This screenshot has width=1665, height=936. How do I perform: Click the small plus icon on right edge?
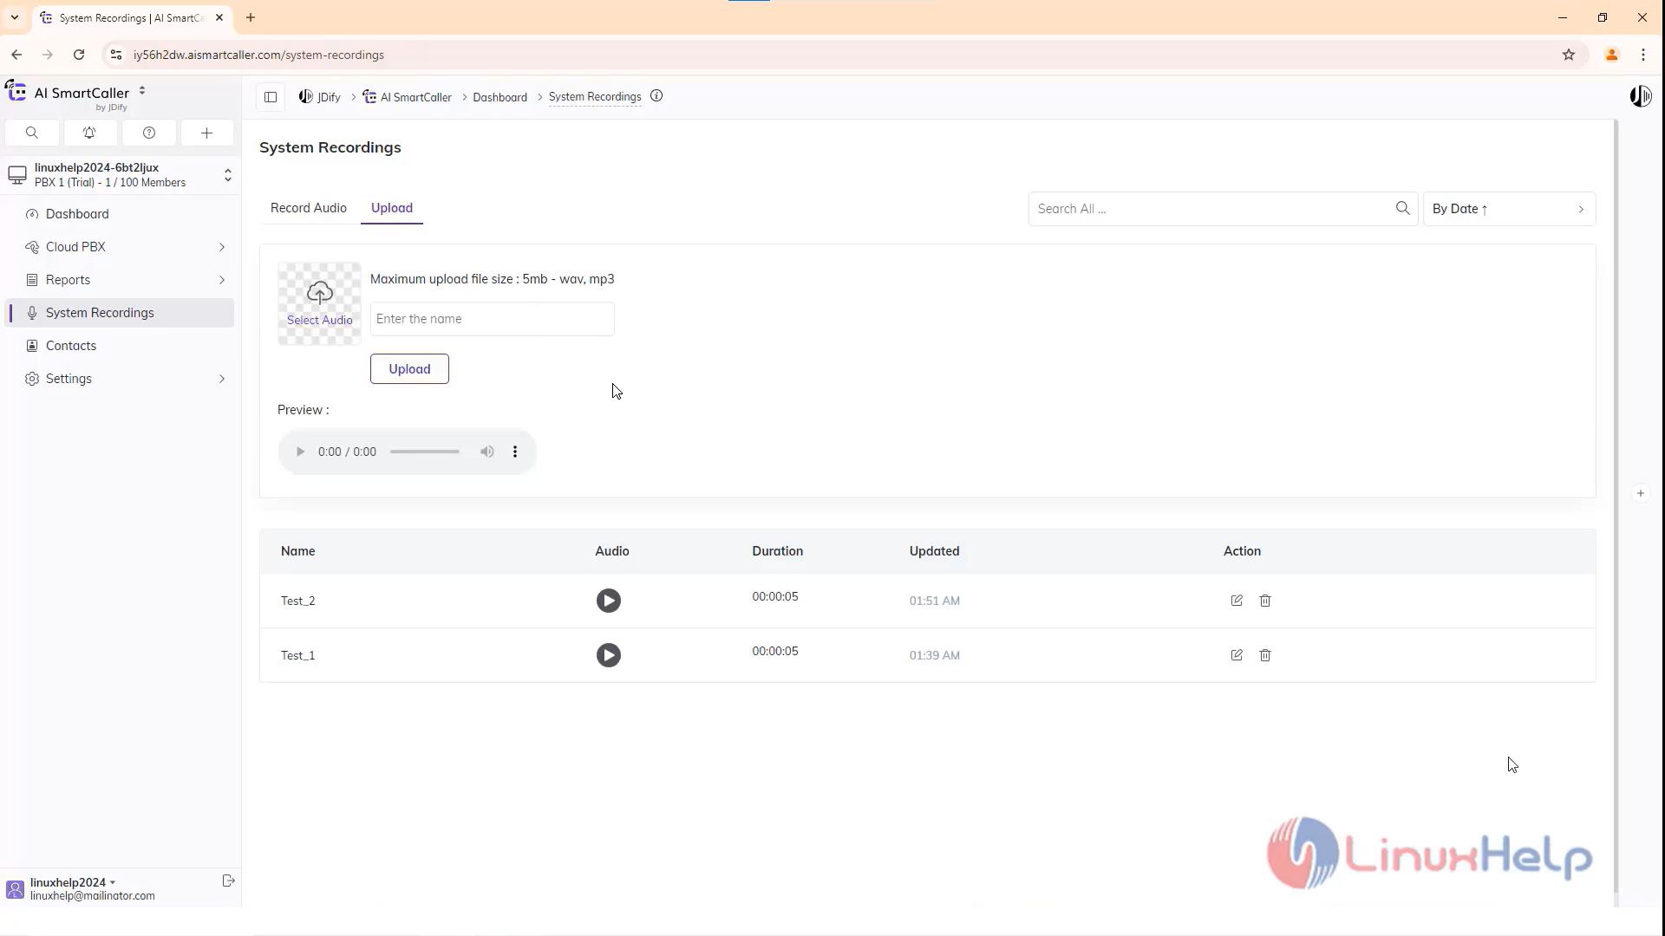1640,493
